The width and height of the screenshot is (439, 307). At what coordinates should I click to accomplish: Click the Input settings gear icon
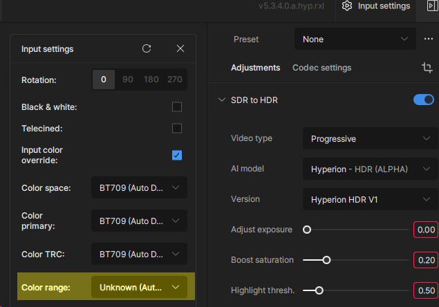click(x=347, y=6)
